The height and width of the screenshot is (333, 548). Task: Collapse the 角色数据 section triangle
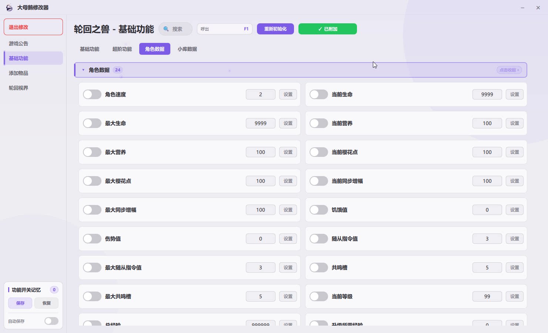83,70
